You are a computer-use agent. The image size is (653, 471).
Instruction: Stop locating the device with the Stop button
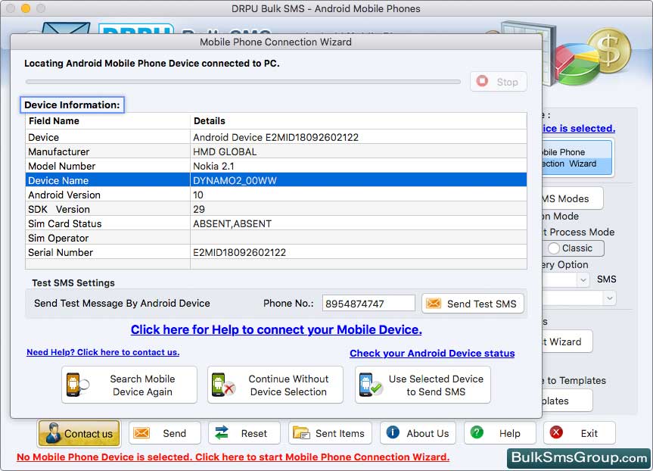(x=499, y=82)
